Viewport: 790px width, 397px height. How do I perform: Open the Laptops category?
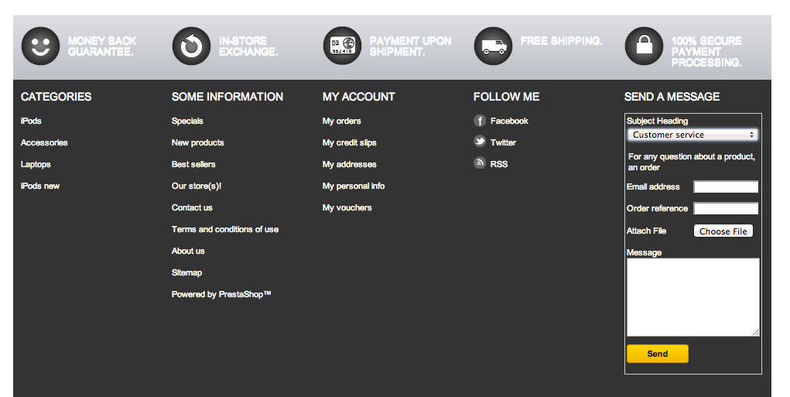36,164
